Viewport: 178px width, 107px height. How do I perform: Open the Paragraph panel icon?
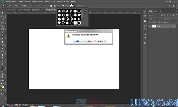pos(145,38)
